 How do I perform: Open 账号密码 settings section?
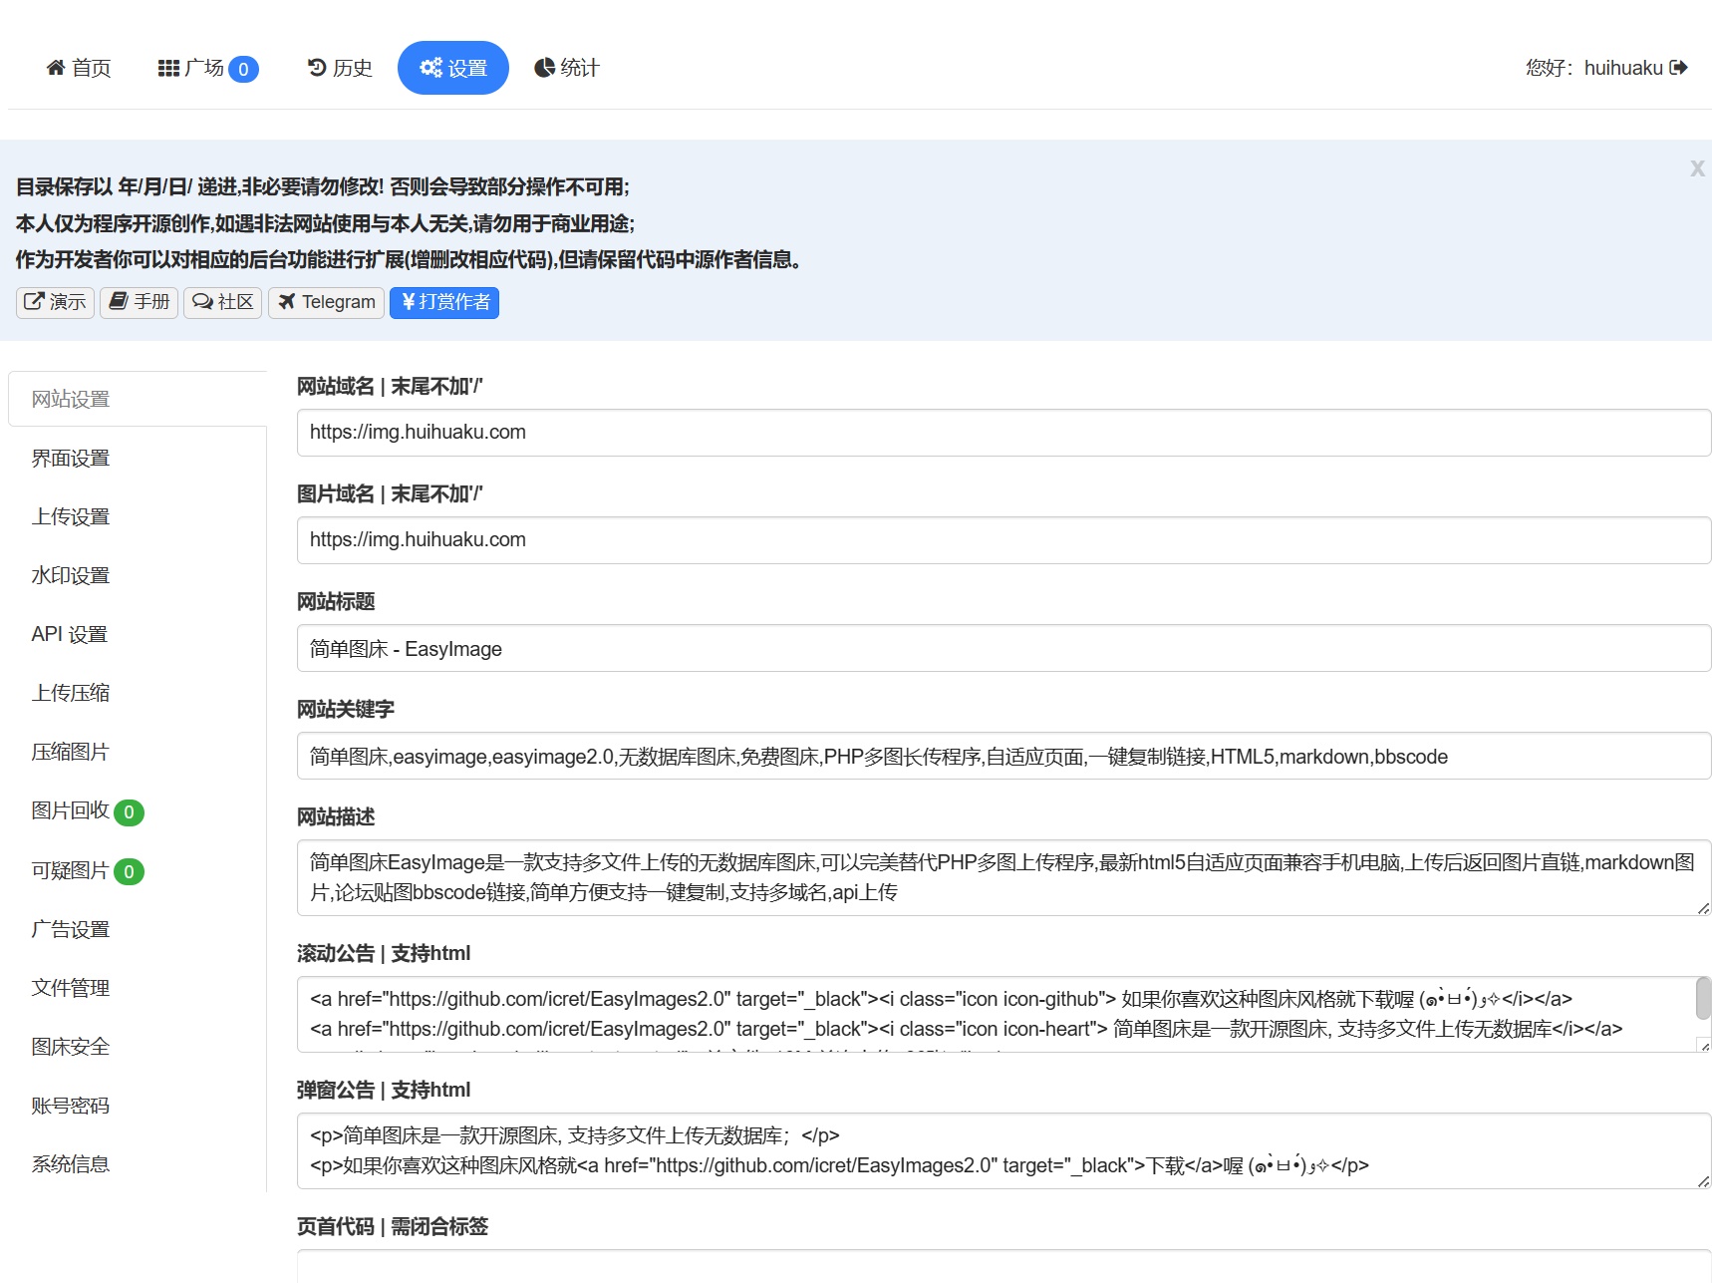[x=71, y=1105]
